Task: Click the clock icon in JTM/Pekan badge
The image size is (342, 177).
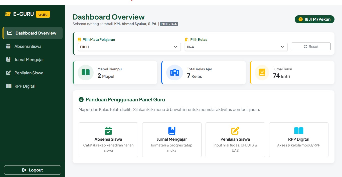Action: (301, 19)
